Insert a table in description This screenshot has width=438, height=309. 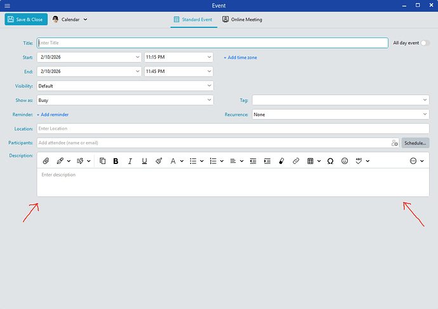click(x=310, y=161)
